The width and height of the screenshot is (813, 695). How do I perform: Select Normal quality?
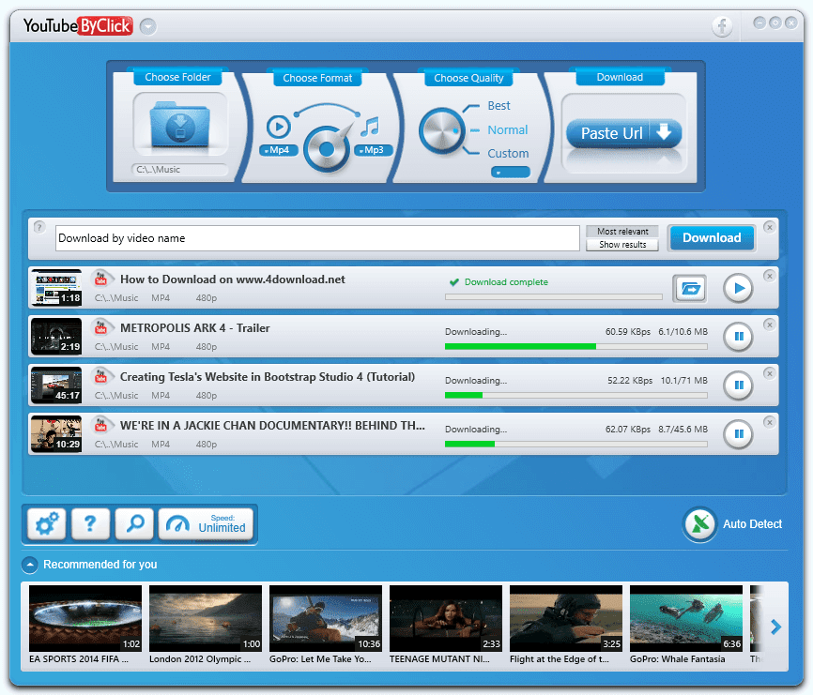point(507,130)
